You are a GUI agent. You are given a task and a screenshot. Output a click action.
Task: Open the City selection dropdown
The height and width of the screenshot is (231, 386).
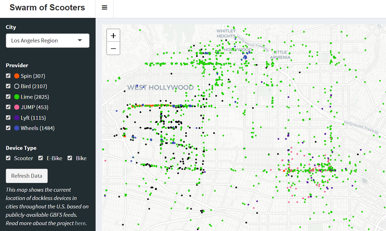tap(47, 40)
